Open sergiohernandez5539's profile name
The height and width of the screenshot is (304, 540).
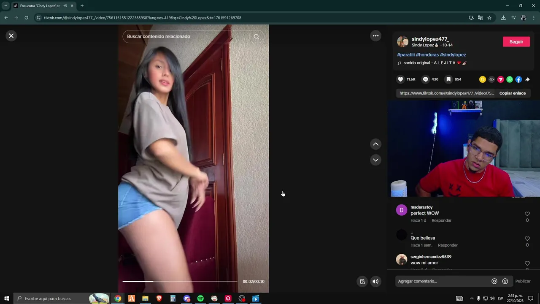(x=431, y=257)
